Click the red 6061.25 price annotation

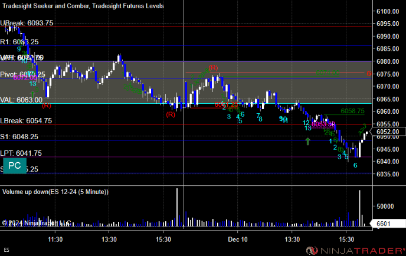tap(226, 105)
